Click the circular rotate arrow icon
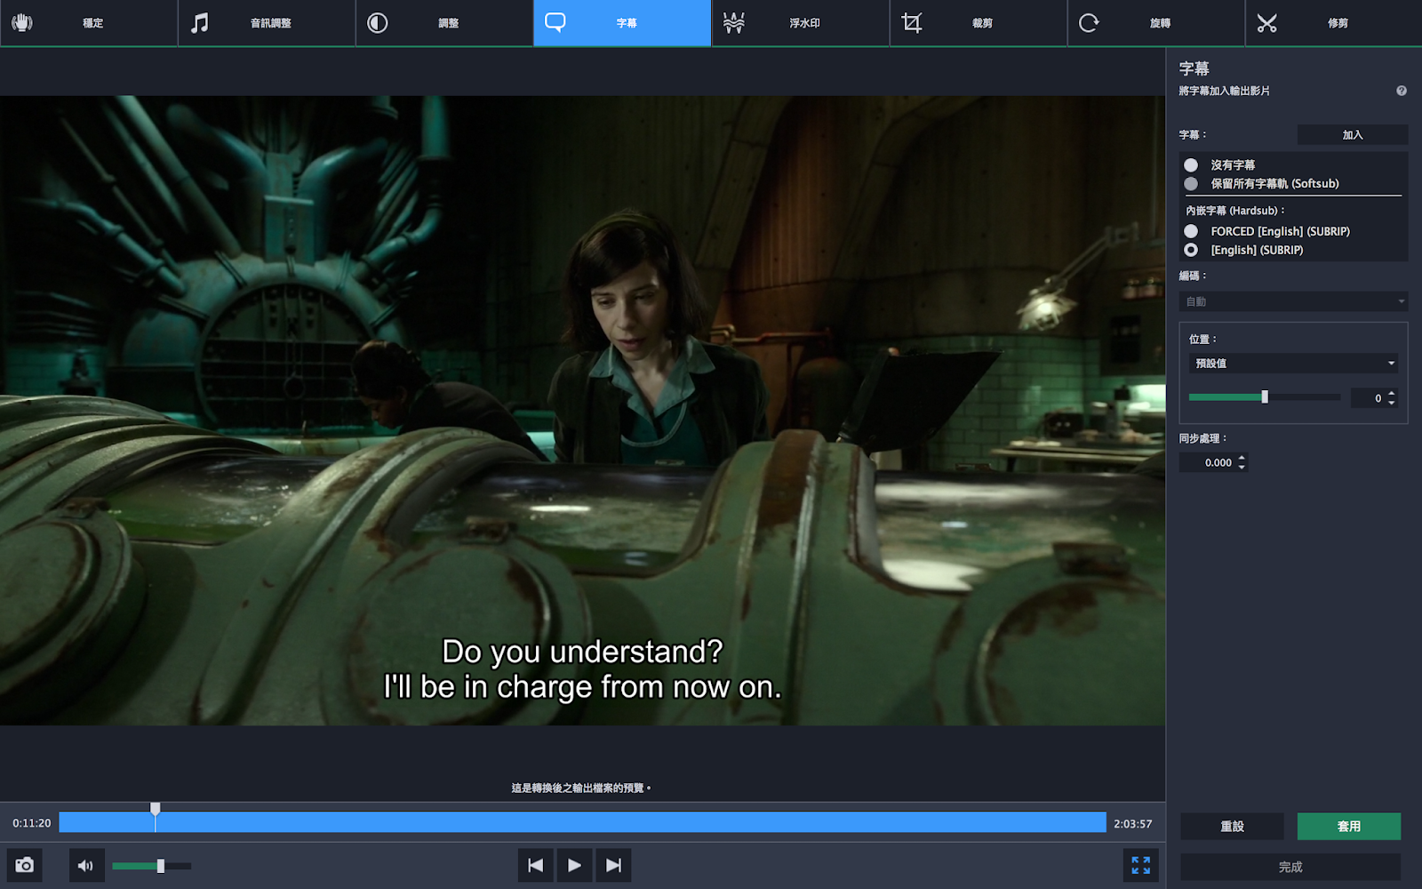This screenshot has width=1422, height=889. tap(1089, 23)
